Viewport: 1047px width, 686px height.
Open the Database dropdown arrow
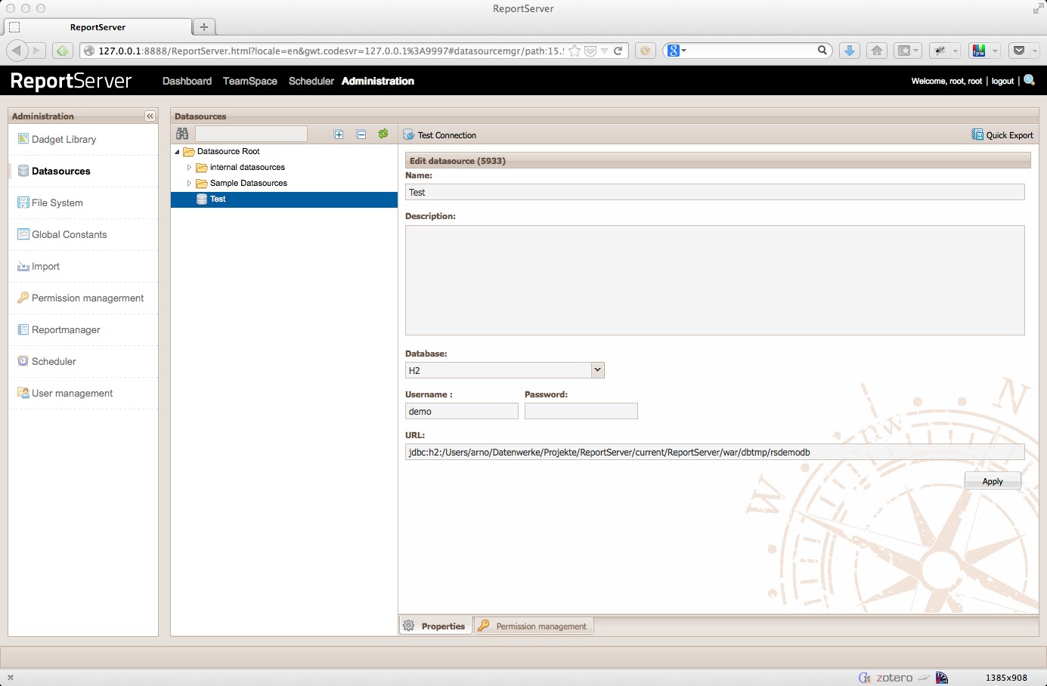click(597, 370)
